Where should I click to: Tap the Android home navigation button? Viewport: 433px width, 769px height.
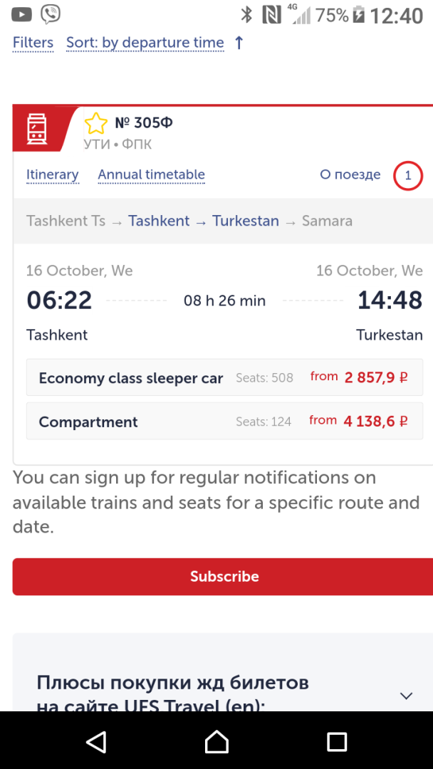pos(216,741)
